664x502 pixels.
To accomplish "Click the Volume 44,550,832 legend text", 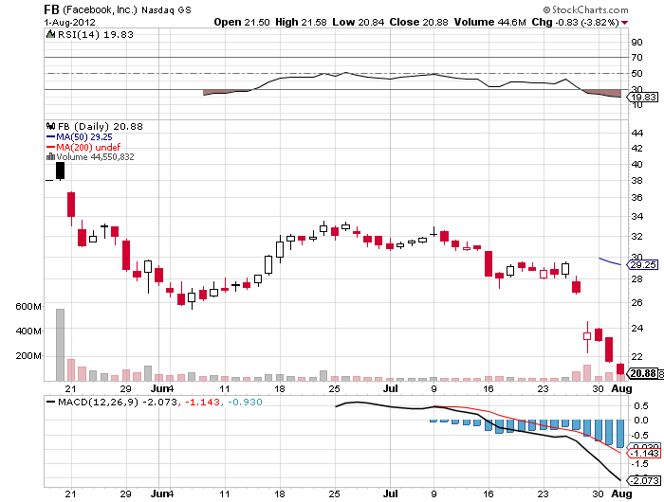I will 95,157.
